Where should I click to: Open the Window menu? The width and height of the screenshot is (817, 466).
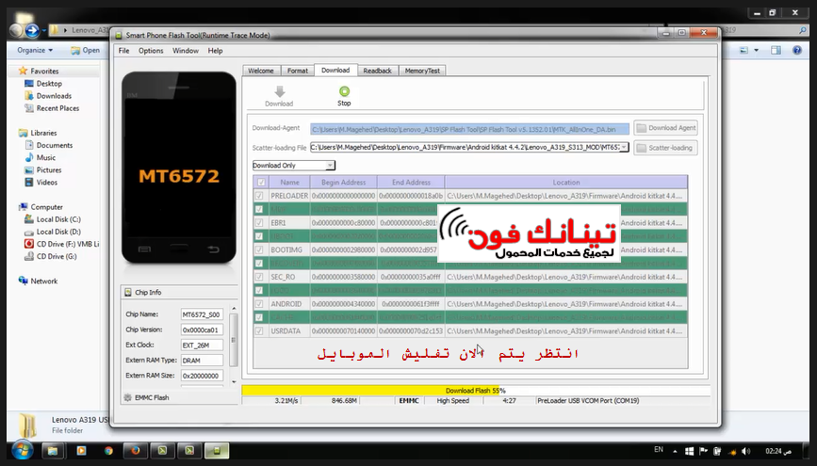[186, 51]
